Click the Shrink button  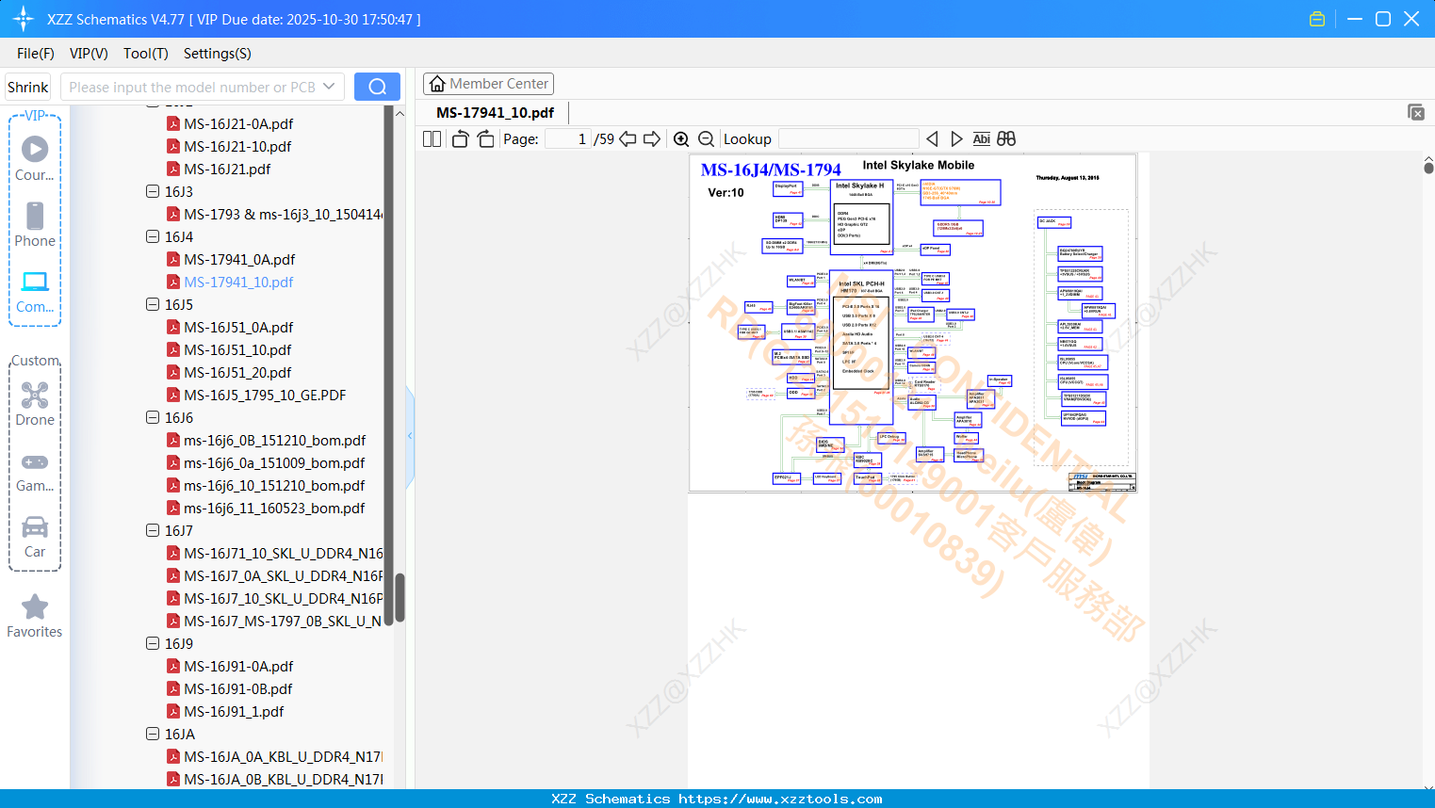(27, 87)
